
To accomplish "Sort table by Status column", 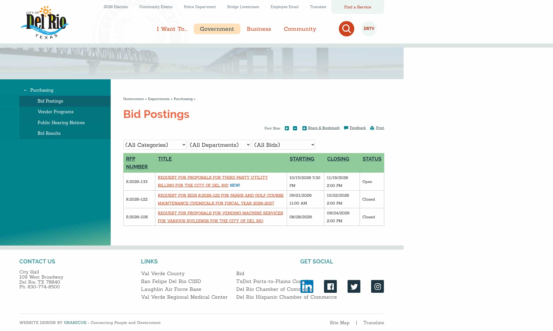I will pyautogui.click(x=372, y=159).
